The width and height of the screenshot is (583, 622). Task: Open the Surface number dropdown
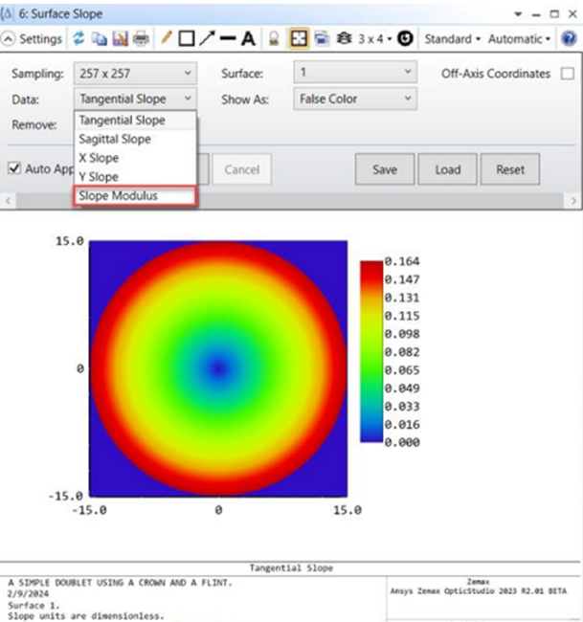tap(355, 72)
